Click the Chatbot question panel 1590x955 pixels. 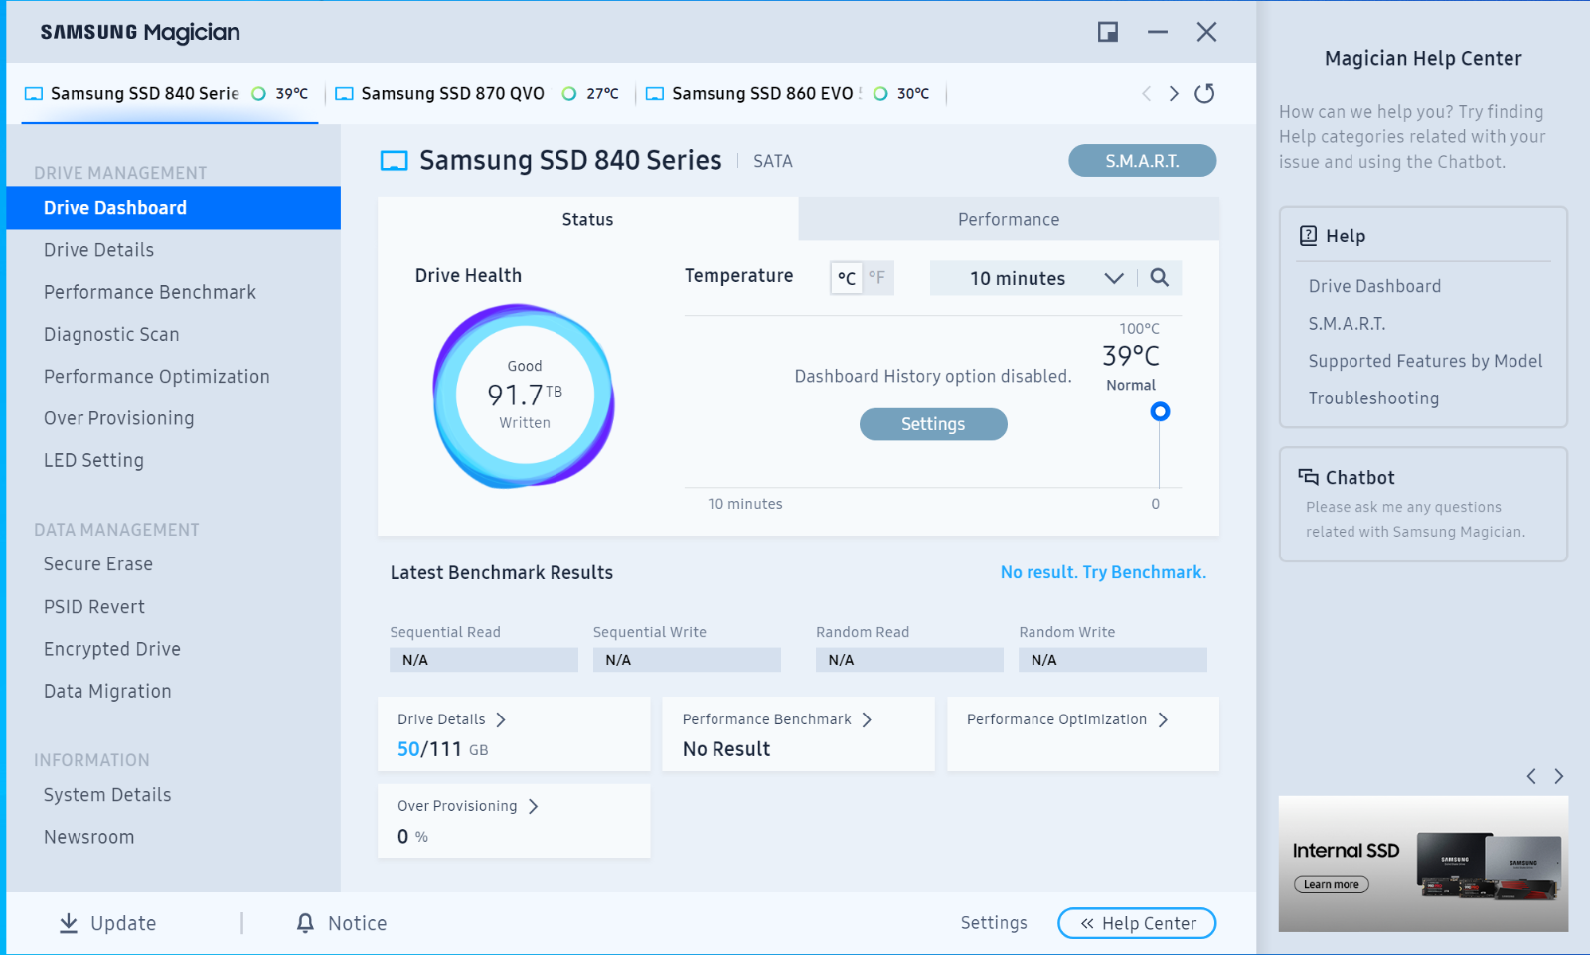click(1423, 505)
